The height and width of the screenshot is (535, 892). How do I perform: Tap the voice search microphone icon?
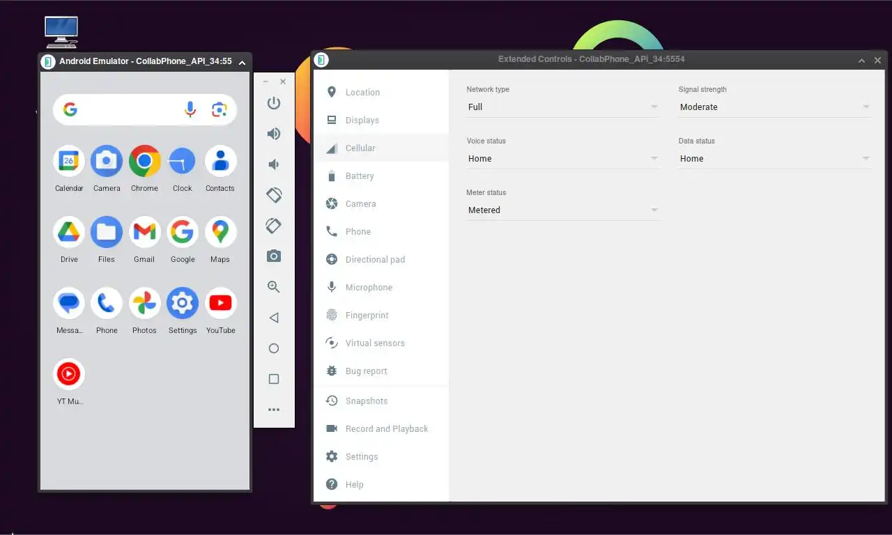[x=190, y=109]
